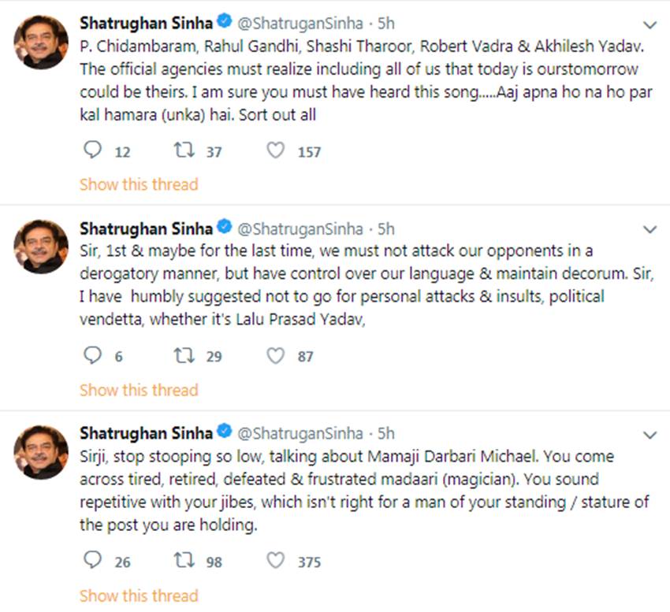
Task: Open the third tweet's dropdown chevron
Action: (x=650, y=435)
